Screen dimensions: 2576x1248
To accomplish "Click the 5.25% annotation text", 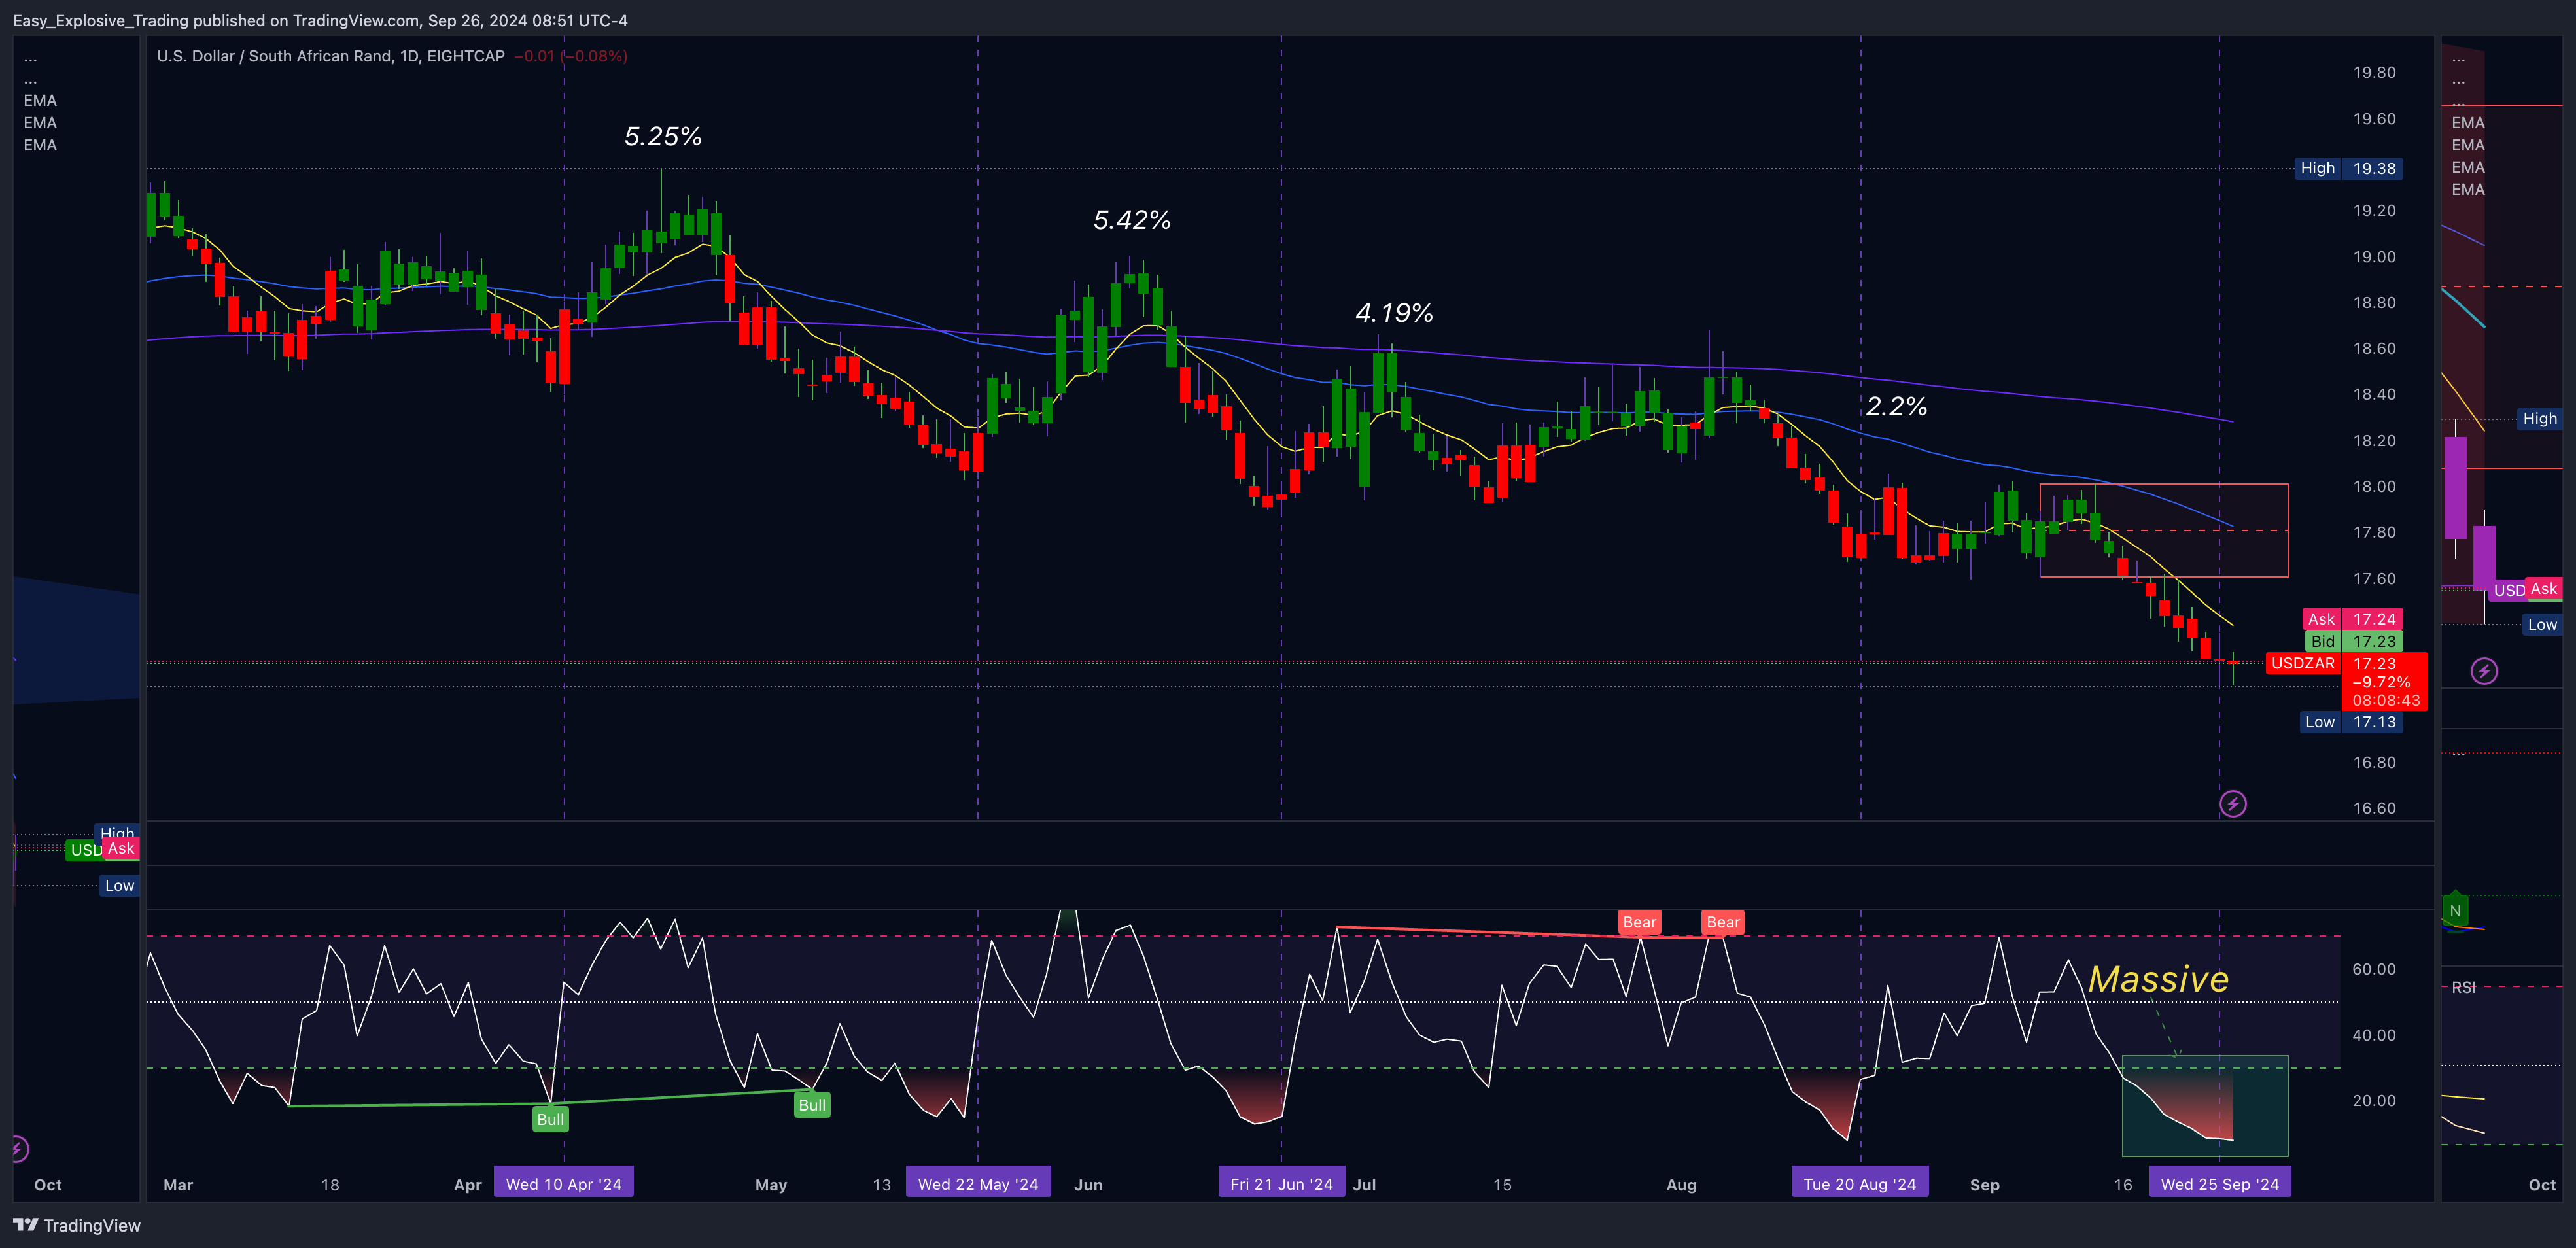I will pyautogui.click(x=663, y=136).
